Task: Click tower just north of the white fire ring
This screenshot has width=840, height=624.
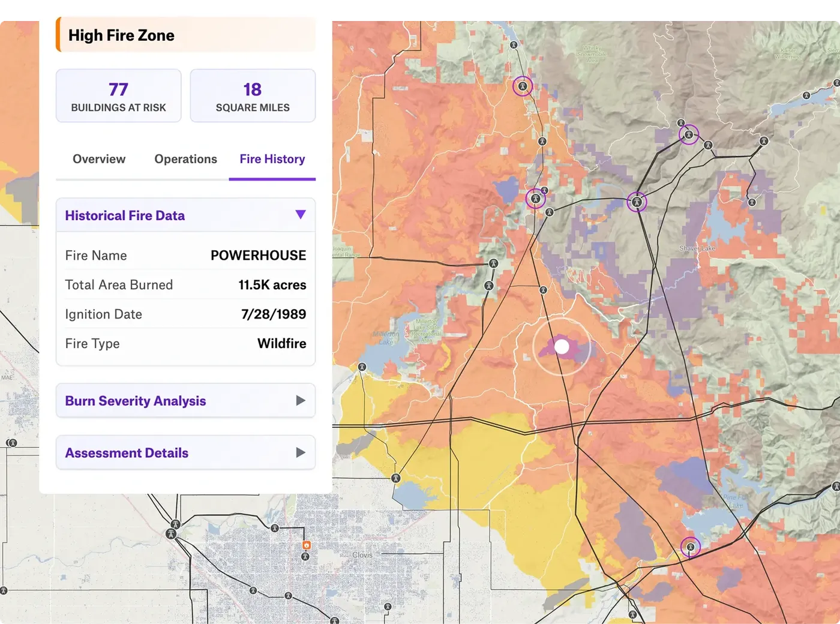Action: (x=543, y=290)
